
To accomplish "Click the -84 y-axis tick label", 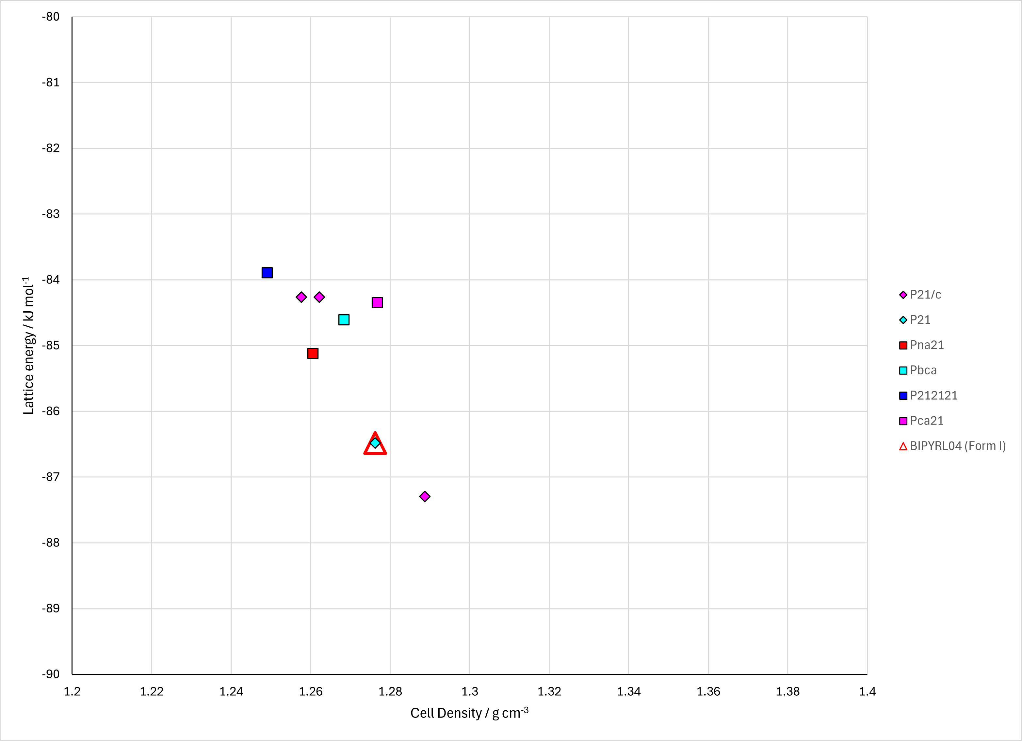I will coord(51,280).
